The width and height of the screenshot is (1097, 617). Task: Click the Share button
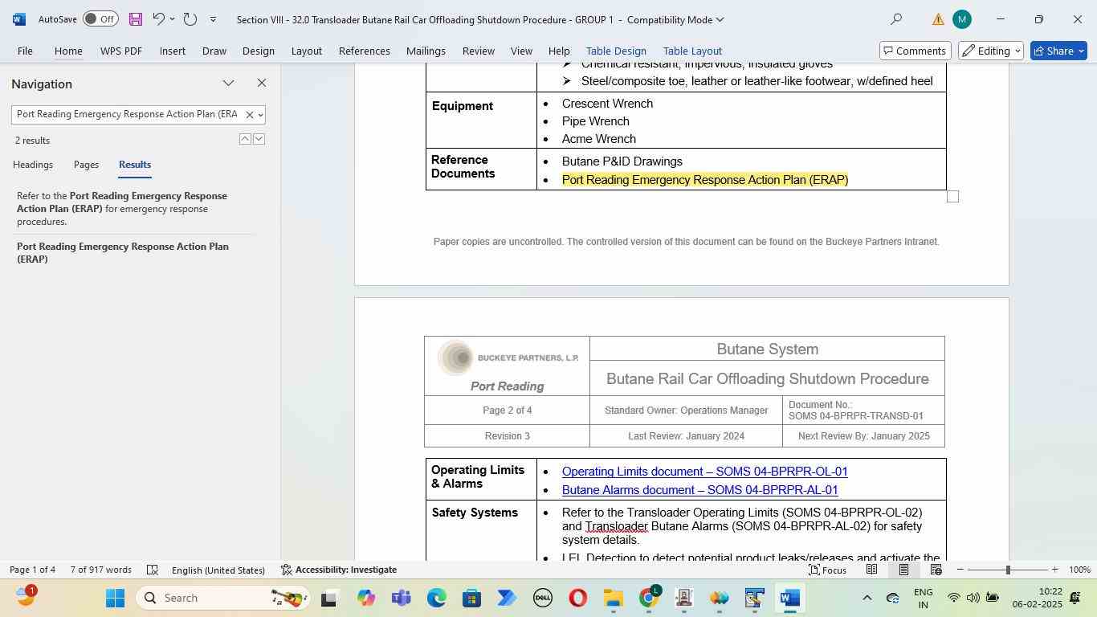click(1058, 51)
